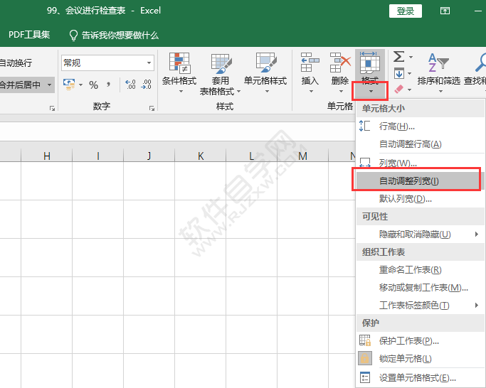The height and width of the screenshot is (388, 486).
Task: Select column K header
Action: (x=201, y=156)
